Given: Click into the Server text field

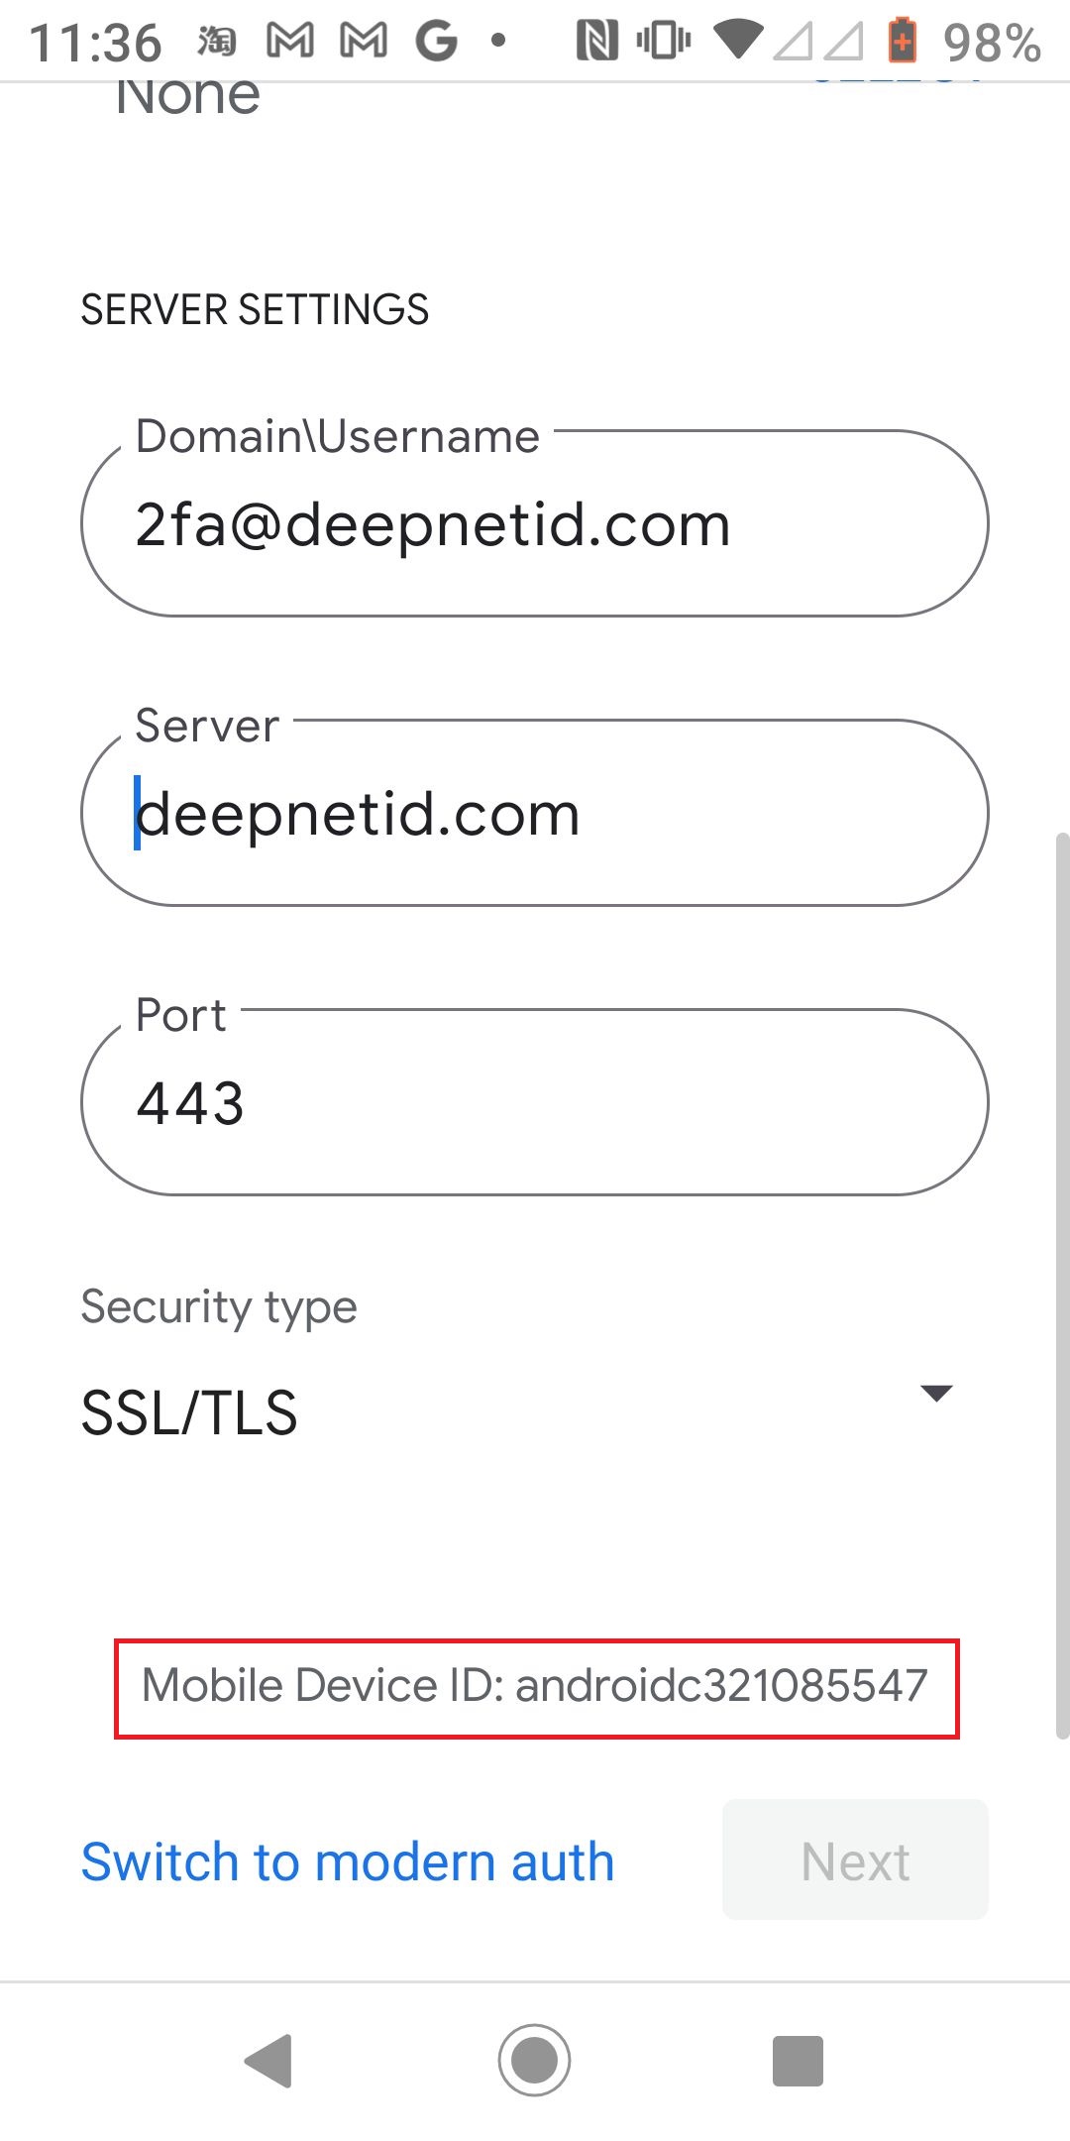Looking at the screenshot, I should click(x=535, y=814).
